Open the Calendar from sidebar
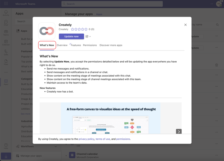 [6, 43]
